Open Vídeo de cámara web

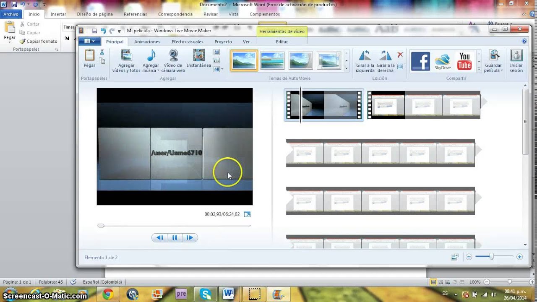pos(173,61)
